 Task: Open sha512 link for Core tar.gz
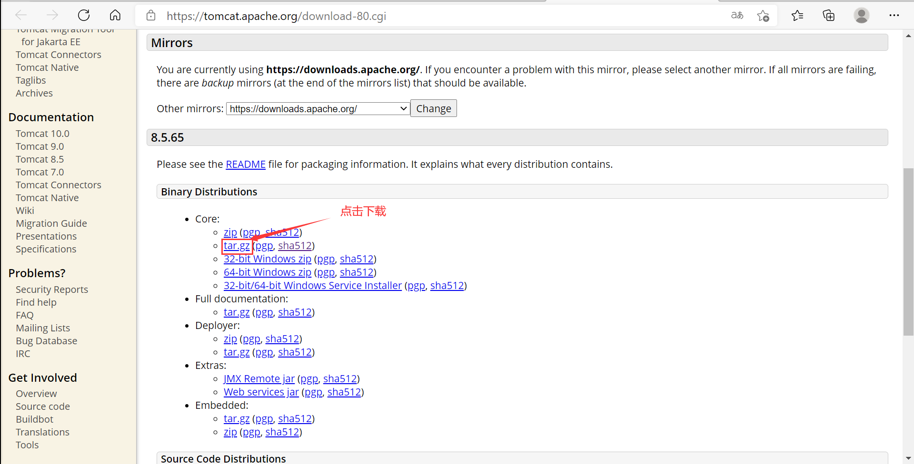click(295, 246)
